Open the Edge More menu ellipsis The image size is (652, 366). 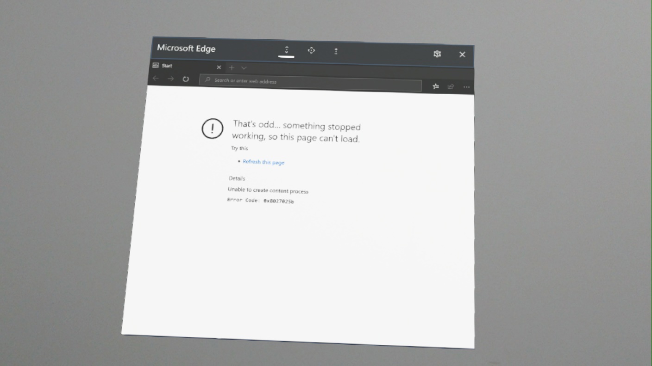pyautogui.click(x=466, y=87)
